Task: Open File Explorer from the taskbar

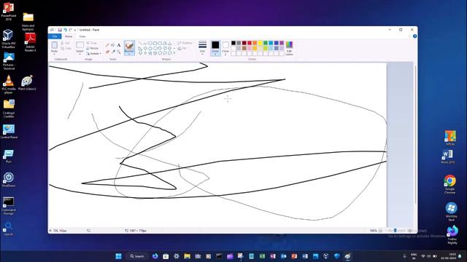Action: coord(187,256)
